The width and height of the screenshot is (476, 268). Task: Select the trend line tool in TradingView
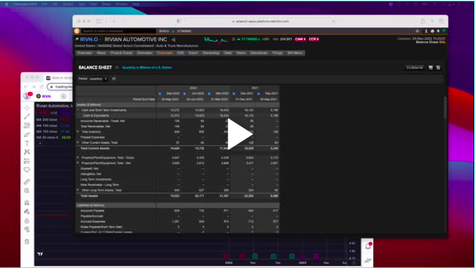point(27,116)
